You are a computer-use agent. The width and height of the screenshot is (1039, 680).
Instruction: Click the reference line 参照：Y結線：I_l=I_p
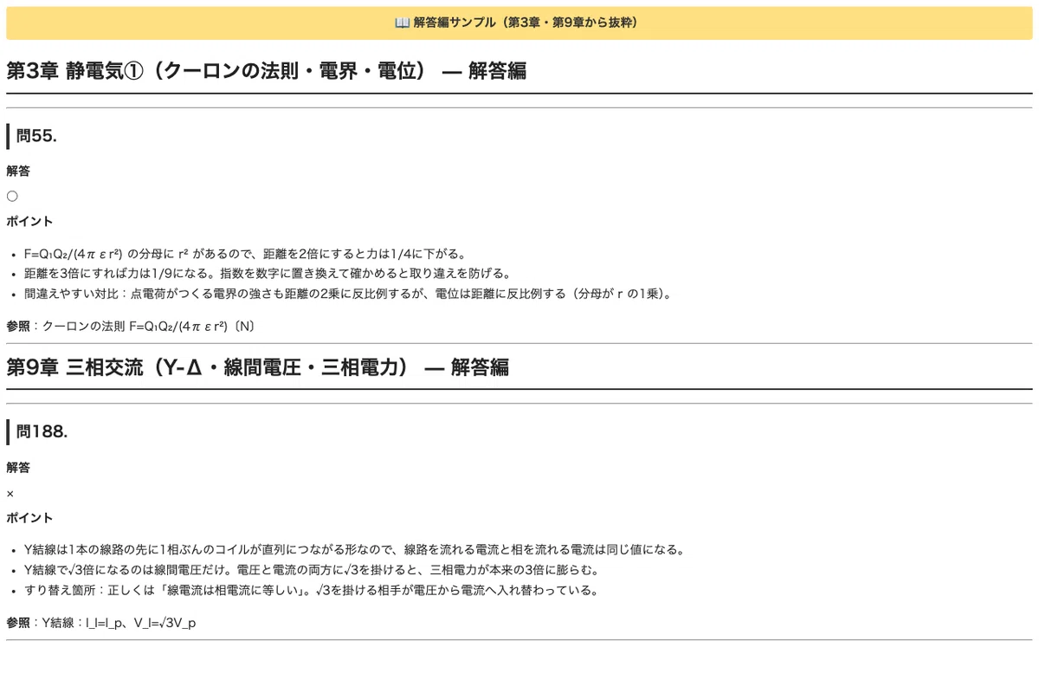click(101, 623)
